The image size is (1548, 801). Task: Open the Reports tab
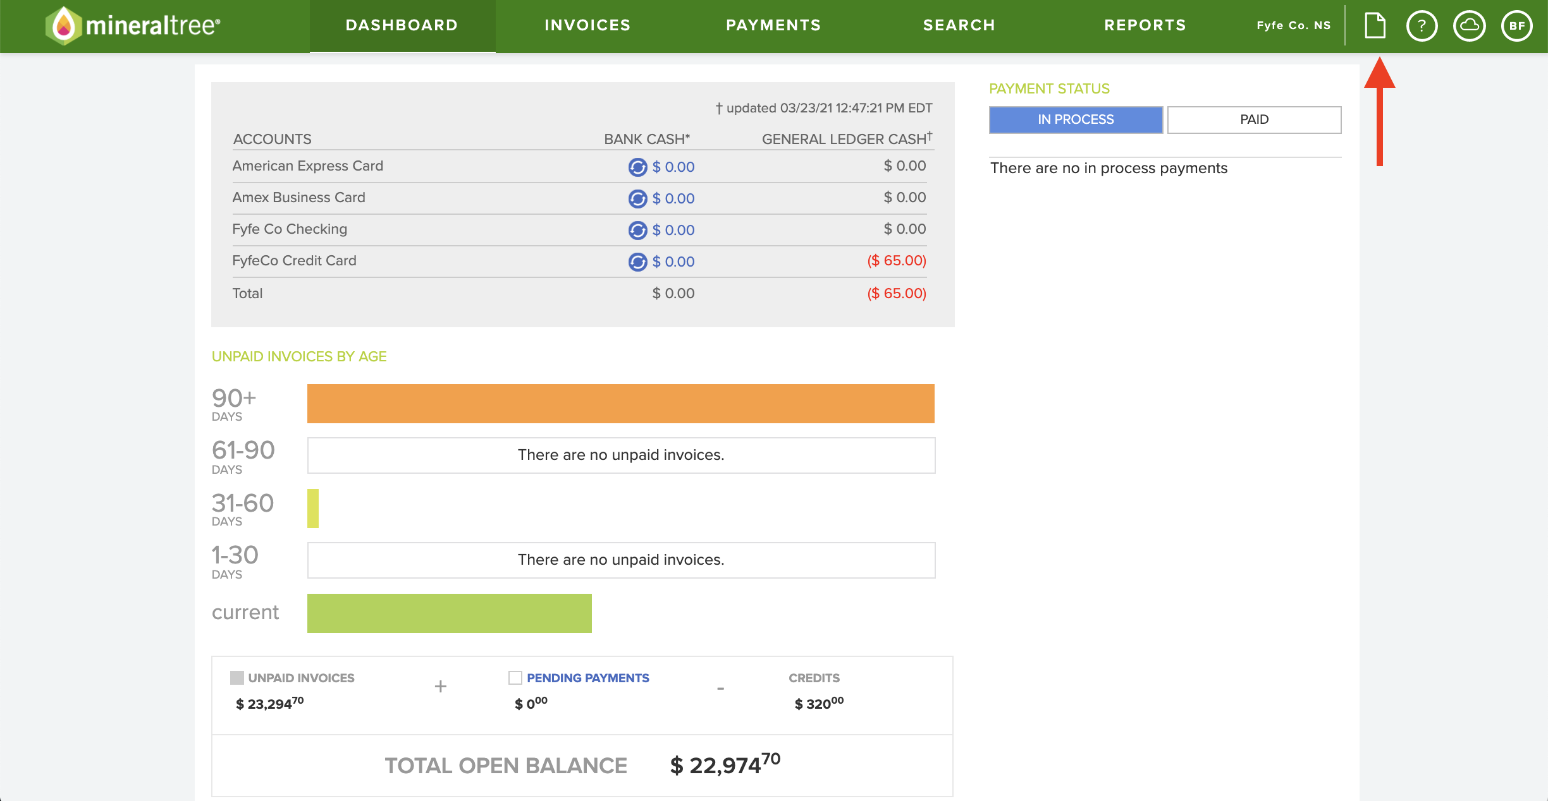[1145, 25]
